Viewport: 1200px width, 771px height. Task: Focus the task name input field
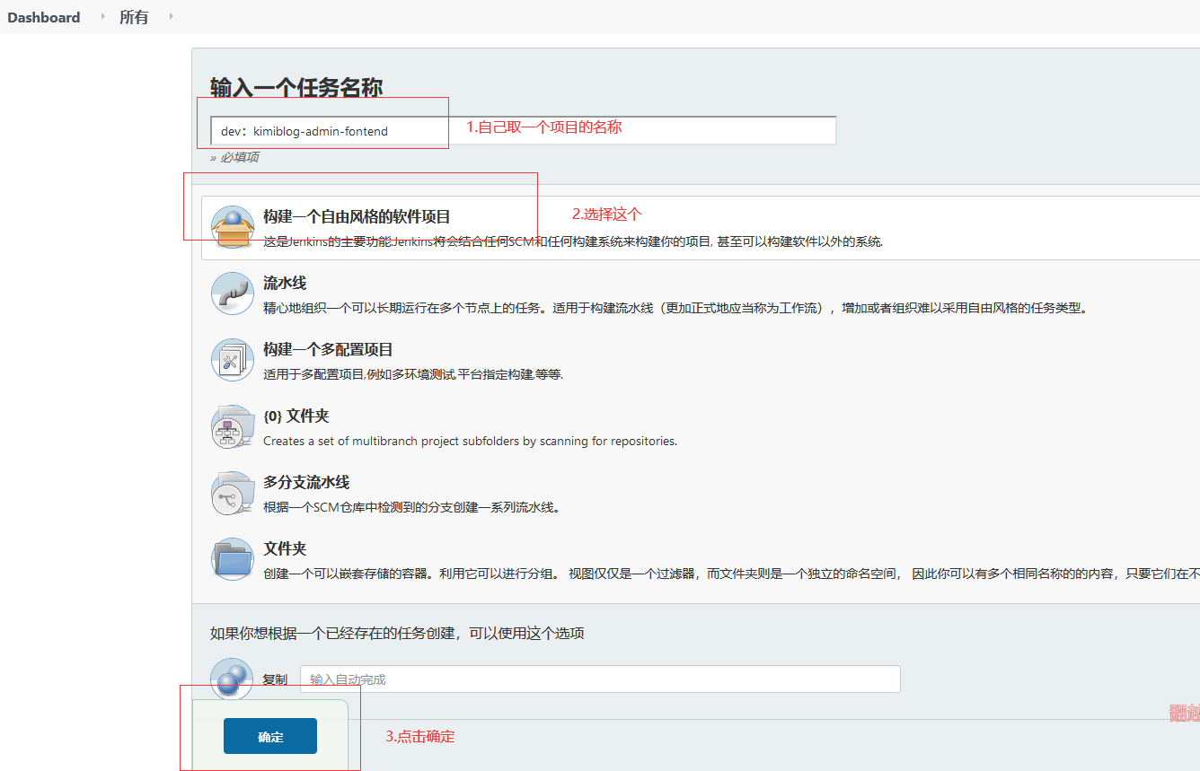pyautogui.click(x=523, y=130)
